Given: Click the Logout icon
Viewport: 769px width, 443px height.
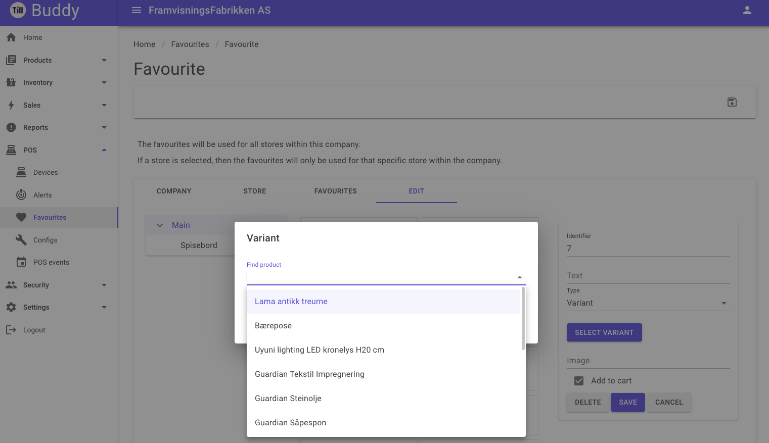Looking at the screenshot, I should pos(11,330).
